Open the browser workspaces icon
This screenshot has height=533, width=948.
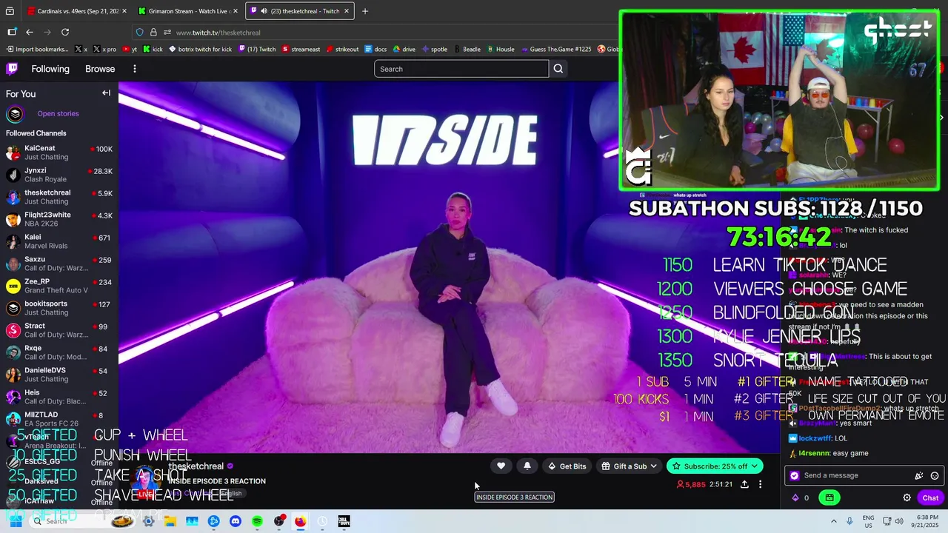pyautogui.click(x=12, y=32)
